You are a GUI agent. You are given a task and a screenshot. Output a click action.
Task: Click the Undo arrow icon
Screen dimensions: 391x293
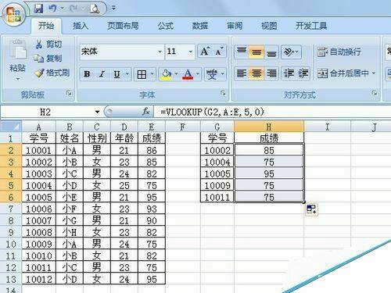(x=52, y=9)
